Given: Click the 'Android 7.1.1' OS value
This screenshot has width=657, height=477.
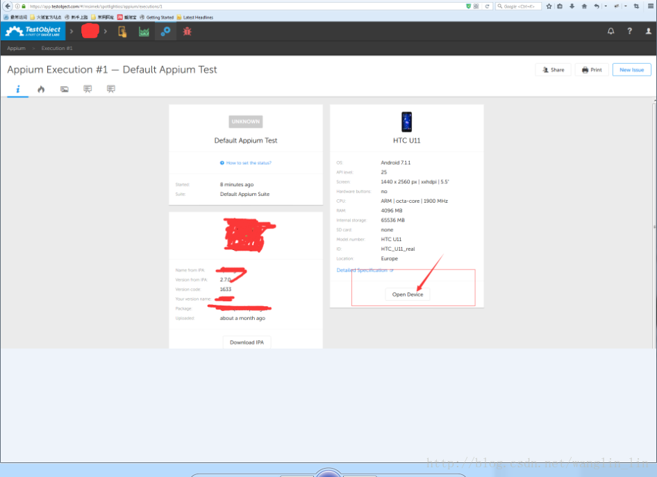Looking at the screenshot, I should pos(396,162).
